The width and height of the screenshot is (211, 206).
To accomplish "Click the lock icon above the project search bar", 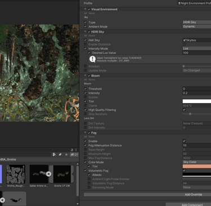I will pos(72,150).
